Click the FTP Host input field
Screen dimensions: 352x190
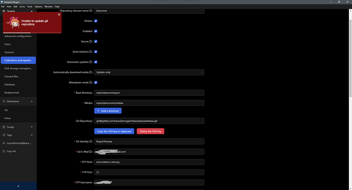[x=149, y=162]
